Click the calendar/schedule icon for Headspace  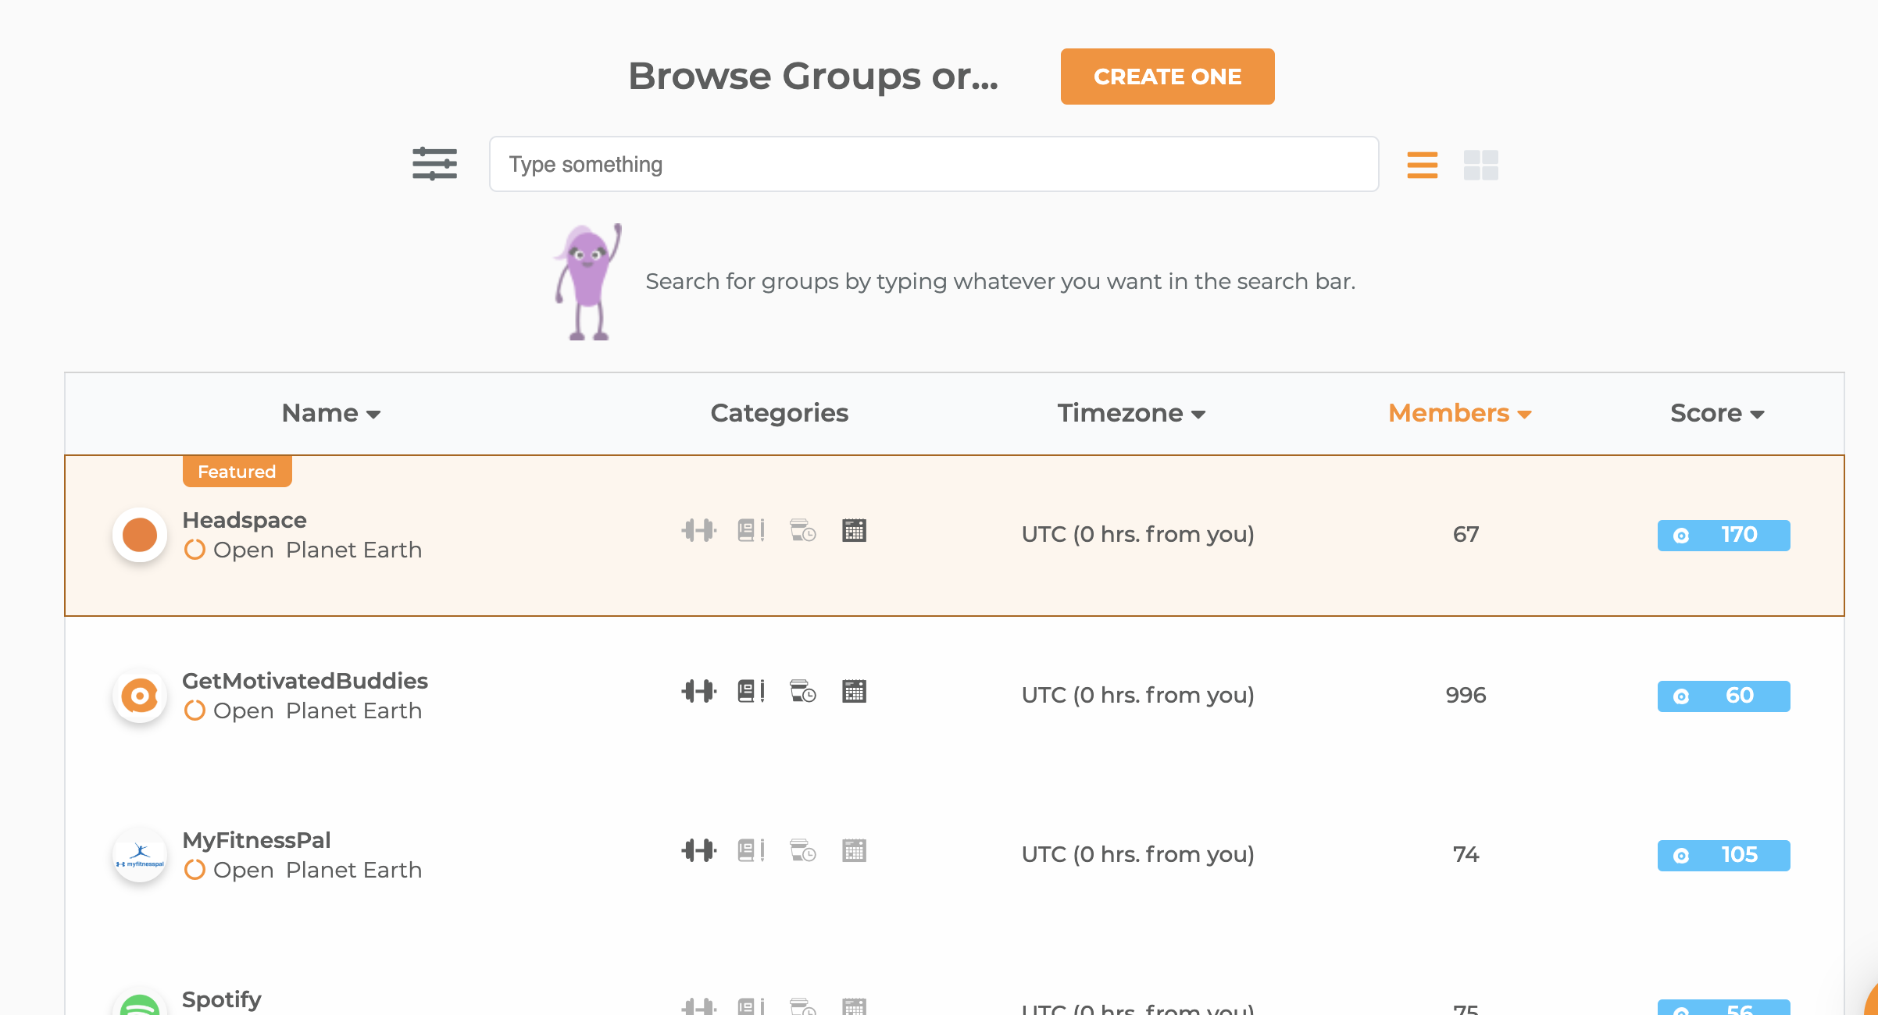854,532
